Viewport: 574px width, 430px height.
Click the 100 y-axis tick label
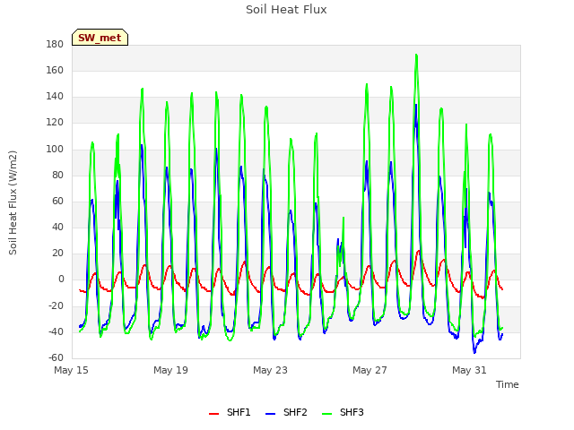click(x=55, y=150)
